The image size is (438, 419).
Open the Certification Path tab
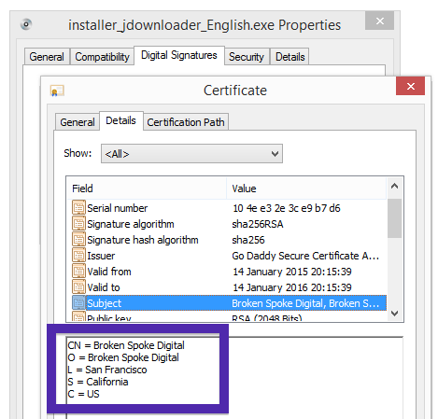click(186, 122)
